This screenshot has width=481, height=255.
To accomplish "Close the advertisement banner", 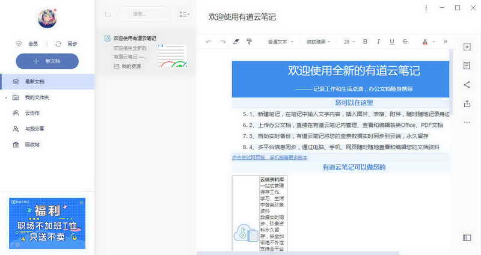I will 82,203.
